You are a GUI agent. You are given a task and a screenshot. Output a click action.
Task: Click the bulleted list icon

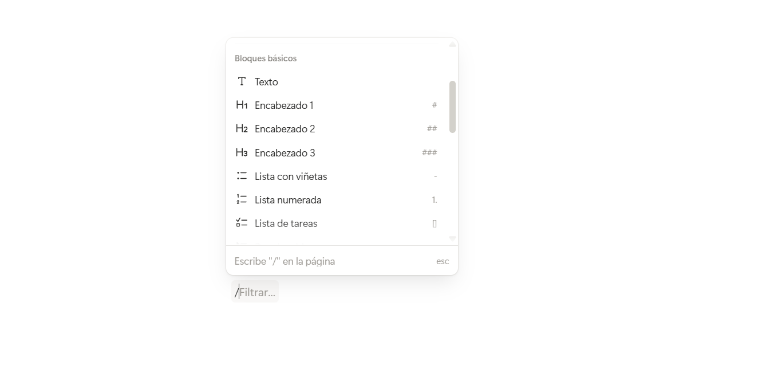242,176
